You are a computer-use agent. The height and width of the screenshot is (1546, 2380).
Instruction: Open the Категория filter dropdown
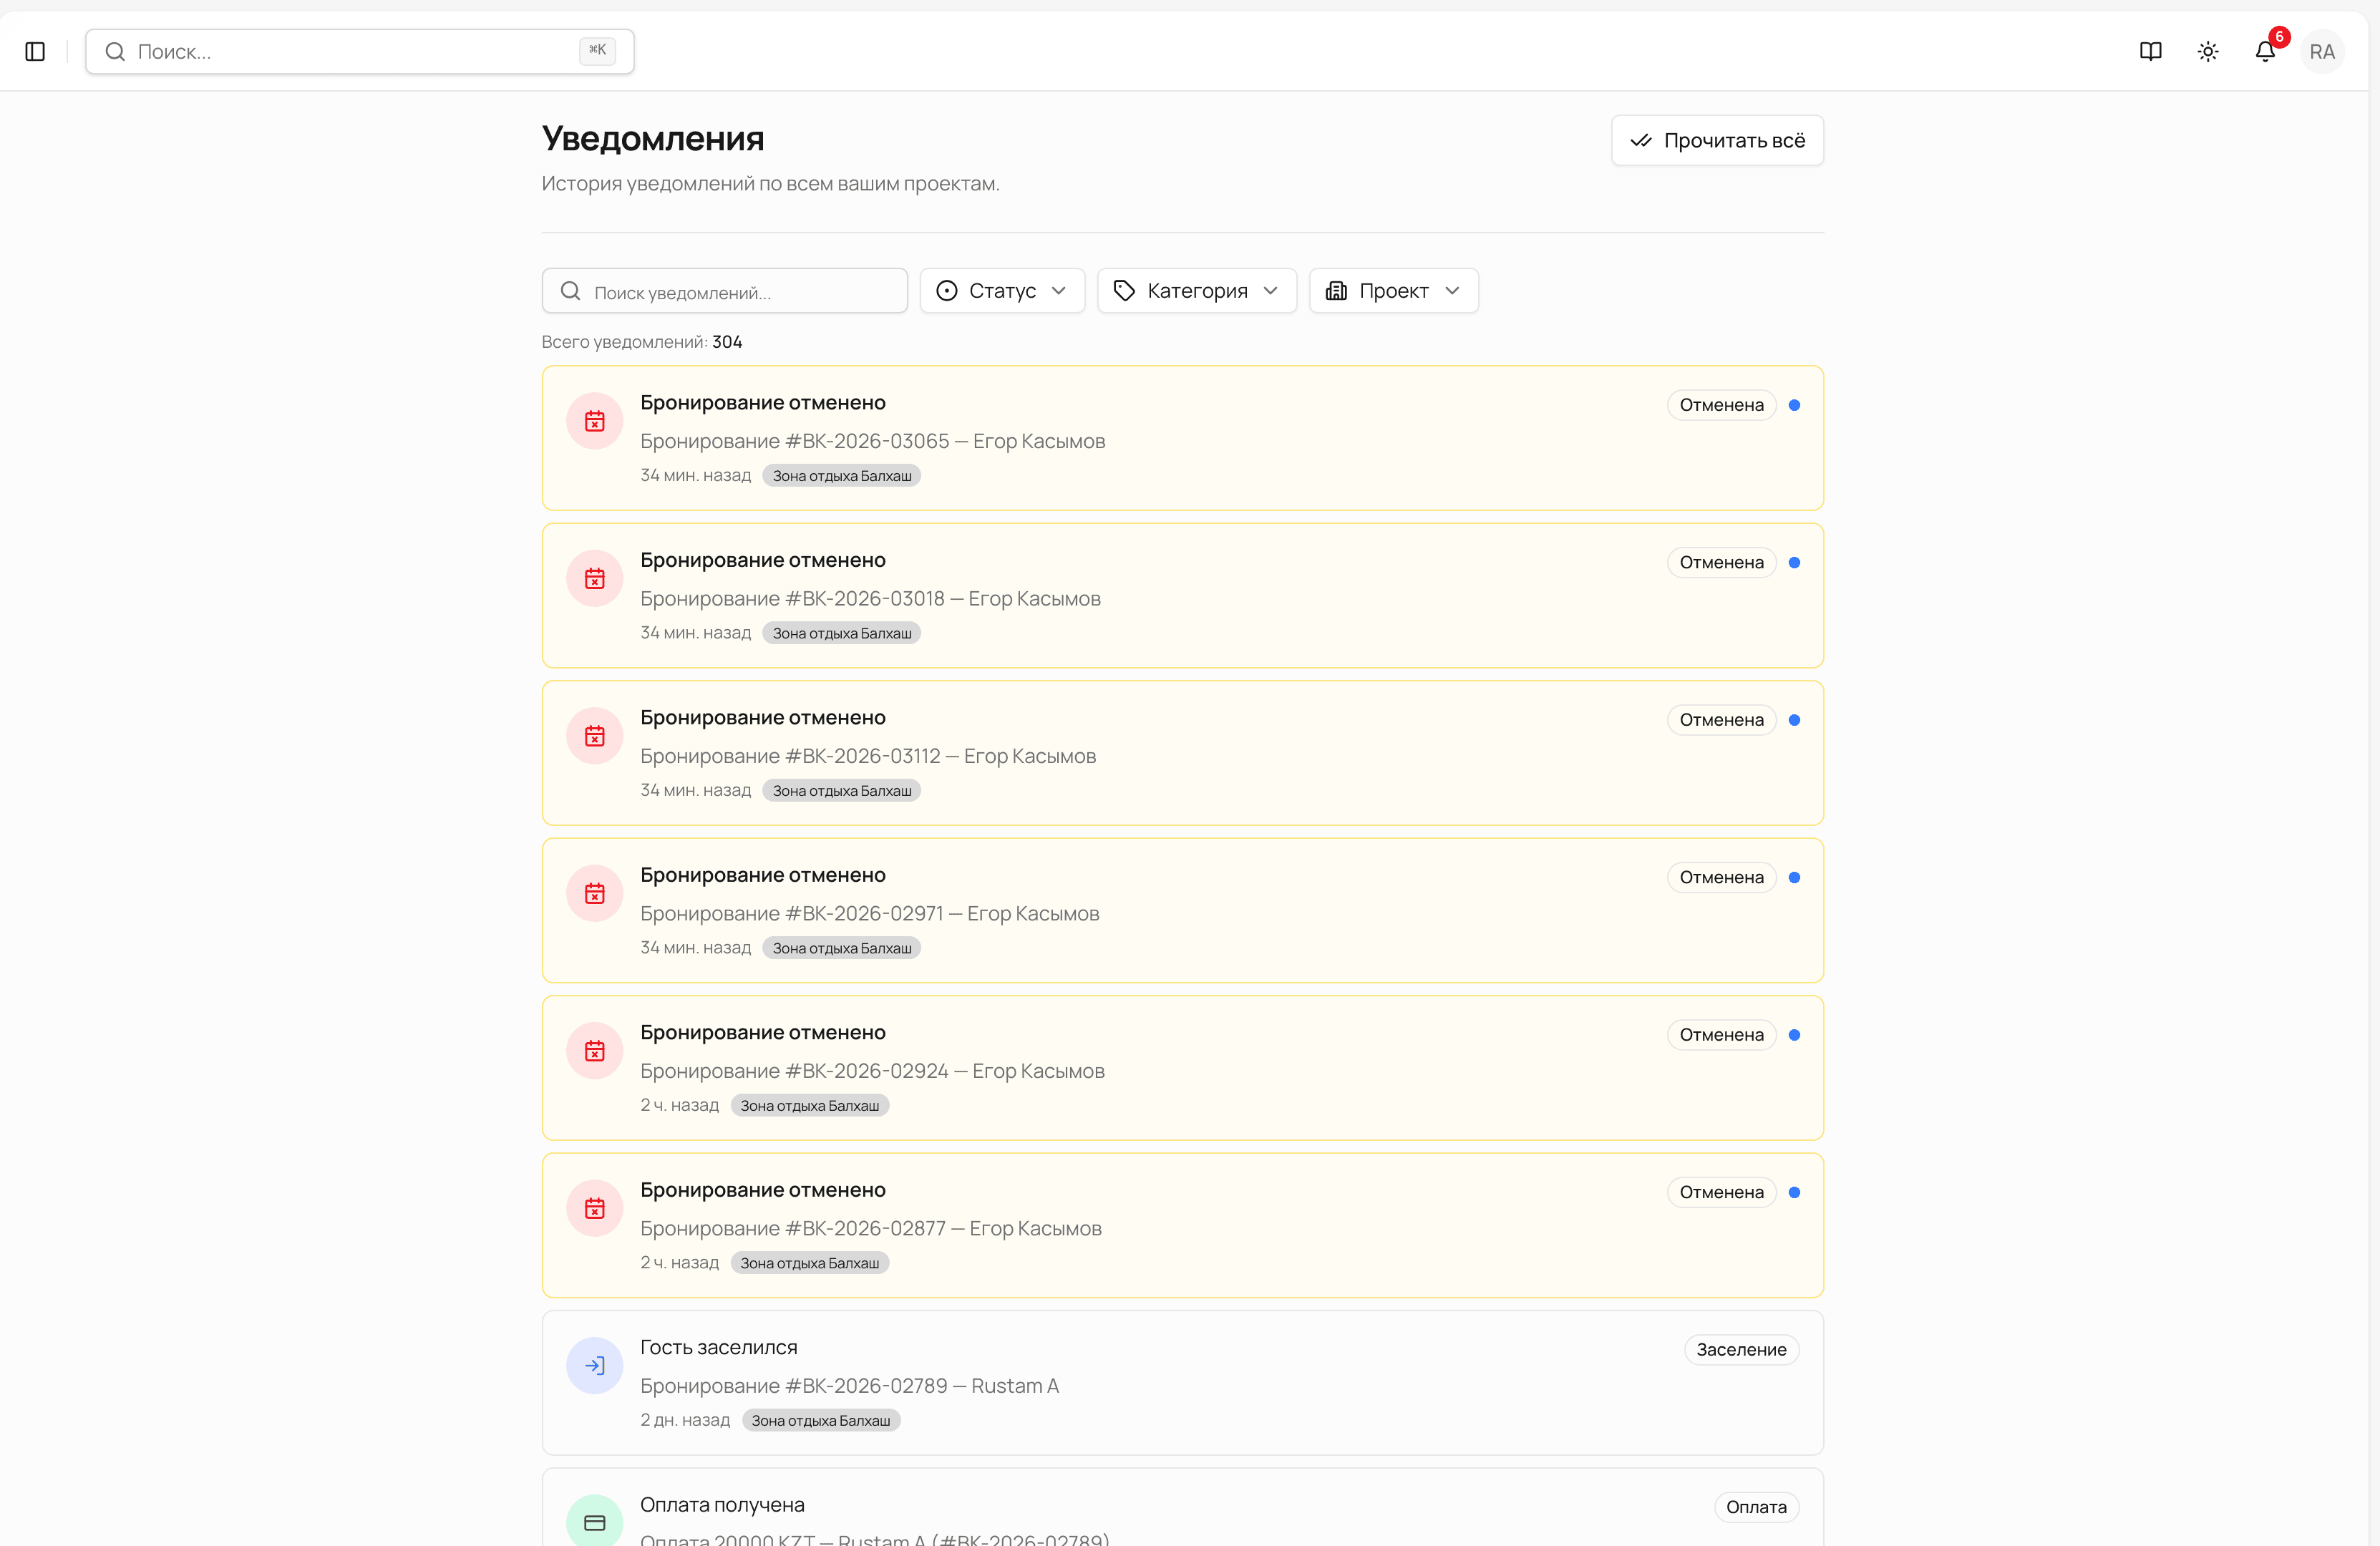(x=1197, y=291)
